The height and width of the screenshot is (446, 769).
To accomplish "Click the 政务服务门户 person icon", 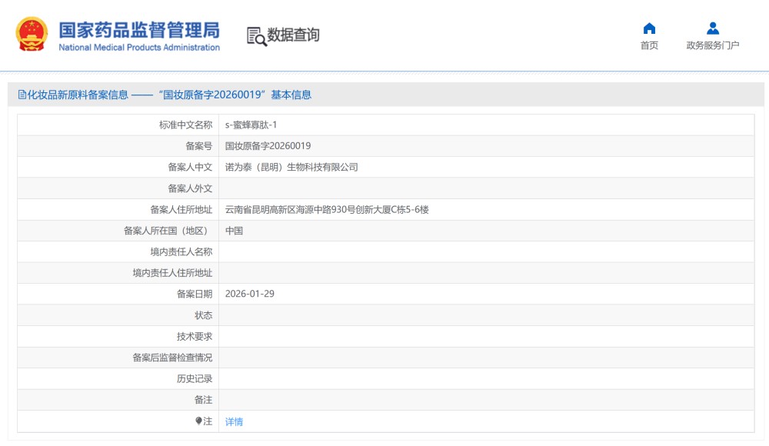I will click(x=712, y=28).
